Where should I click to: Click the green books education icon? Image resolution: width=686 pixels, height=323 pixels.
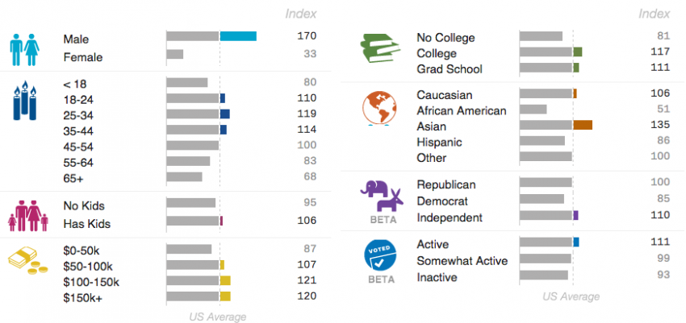380,48
